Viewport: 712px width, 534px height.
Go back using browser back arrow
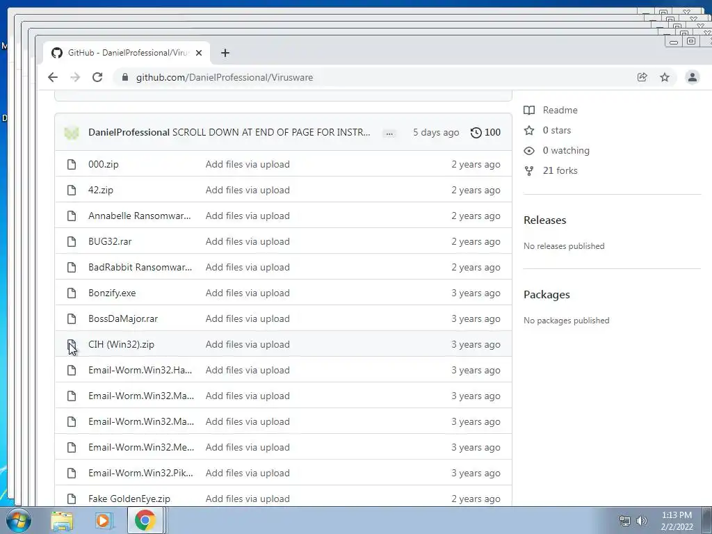pyautogui.click(x=53, y=77)
